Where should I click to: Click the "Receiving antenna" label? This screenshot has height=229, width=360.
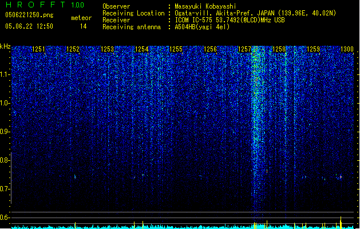[132, 27]
